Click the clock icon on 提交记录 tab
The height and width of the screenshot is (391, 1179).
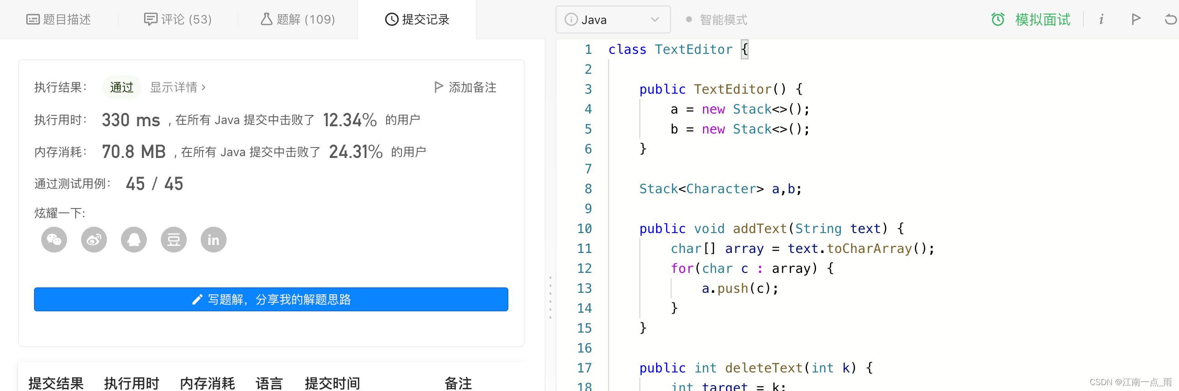pyautogui.click(x=392, y=19)
